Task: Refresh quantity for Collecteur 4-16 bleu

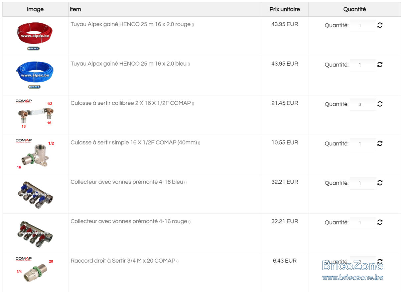Action: [380, 183]
